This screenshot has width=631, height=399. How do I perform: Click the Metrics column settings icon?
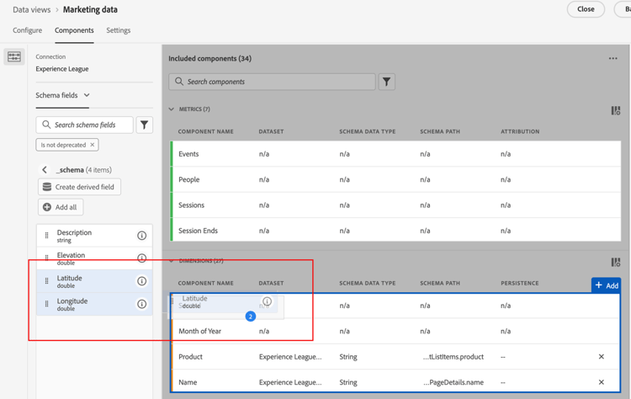point(615,110)
